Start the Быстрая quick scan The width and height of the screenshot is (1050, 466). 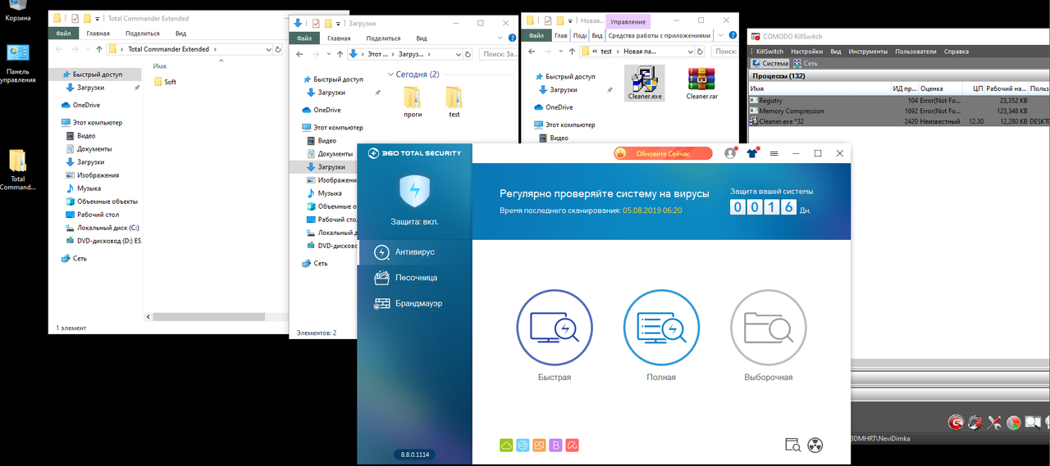(555, 328)
